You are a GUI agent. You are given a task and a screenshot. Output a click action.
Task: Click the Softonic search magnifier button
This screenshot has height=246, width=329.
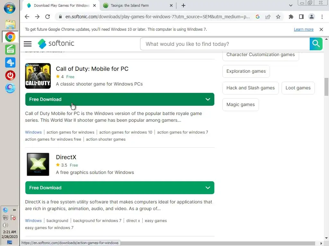pyautogui.click(x=316, y=44)
